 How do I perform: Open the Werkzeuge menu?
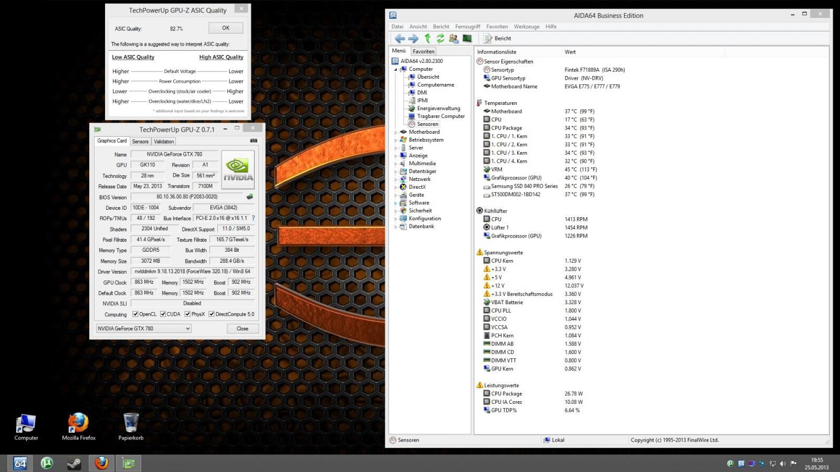[527, 27]
